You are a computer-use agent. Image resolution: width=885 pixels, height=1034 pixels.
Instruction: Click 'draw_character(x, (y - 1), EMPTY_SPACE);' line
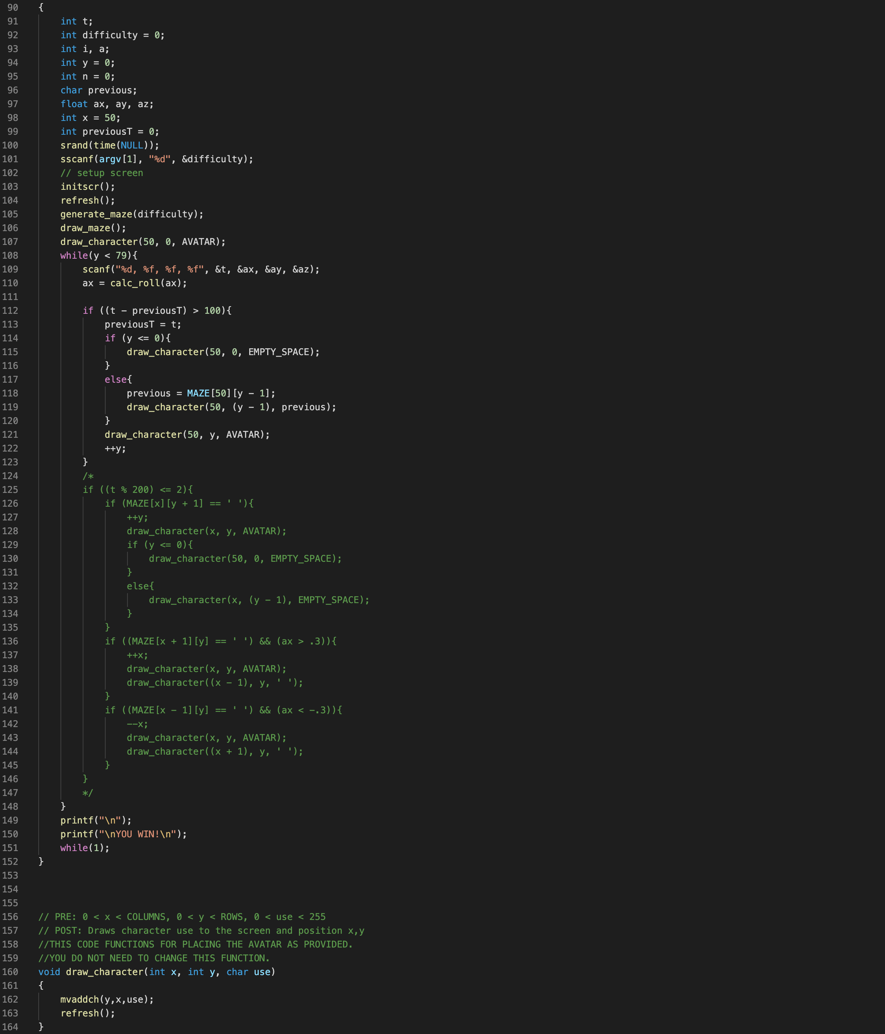tap(258, 600)
